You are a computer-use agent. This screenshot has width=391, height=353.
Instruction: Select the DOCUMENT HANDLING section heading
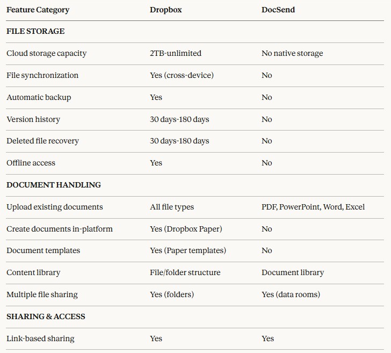click(x=54, y=185)
